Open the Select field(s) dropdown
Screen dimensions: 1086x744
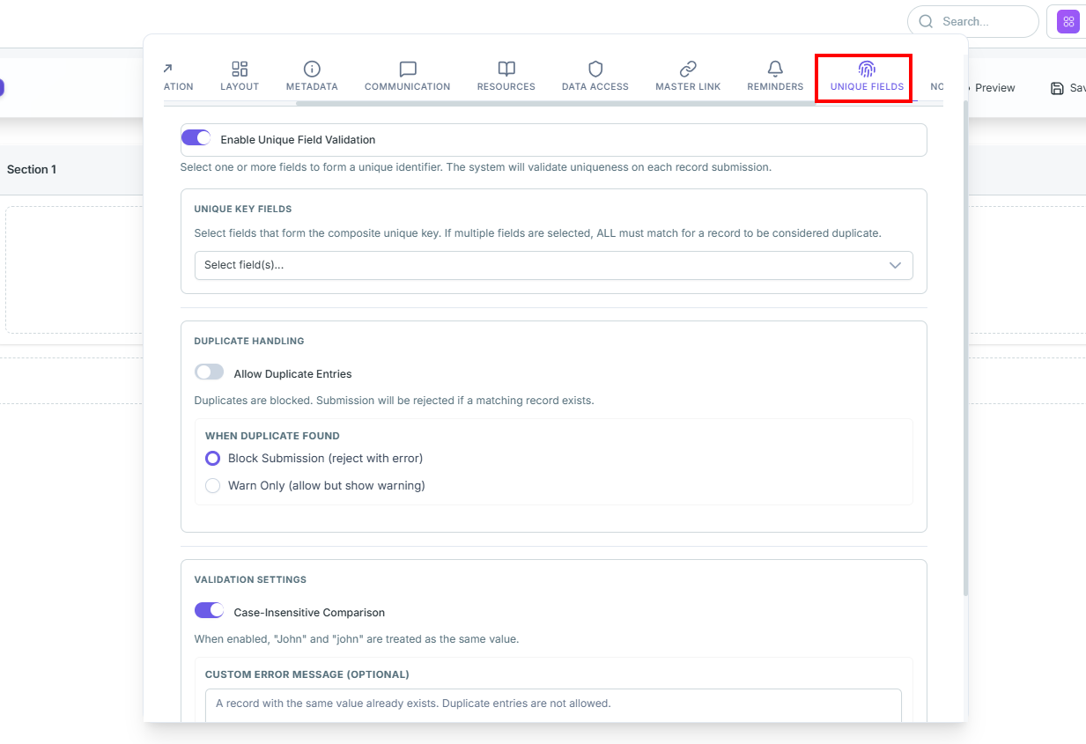click(x=553, y=265)
